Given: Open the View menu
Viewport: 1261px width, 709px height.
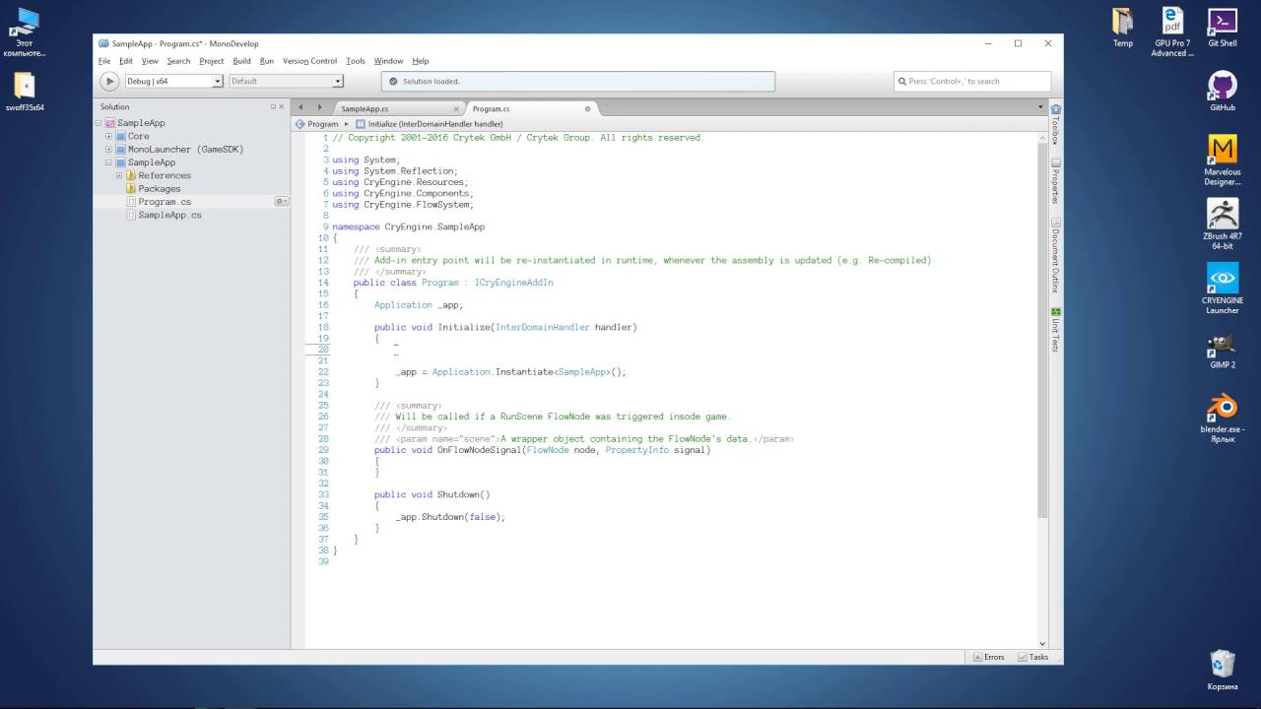Looking at the screenshot, I should click(x=150, y=61).
